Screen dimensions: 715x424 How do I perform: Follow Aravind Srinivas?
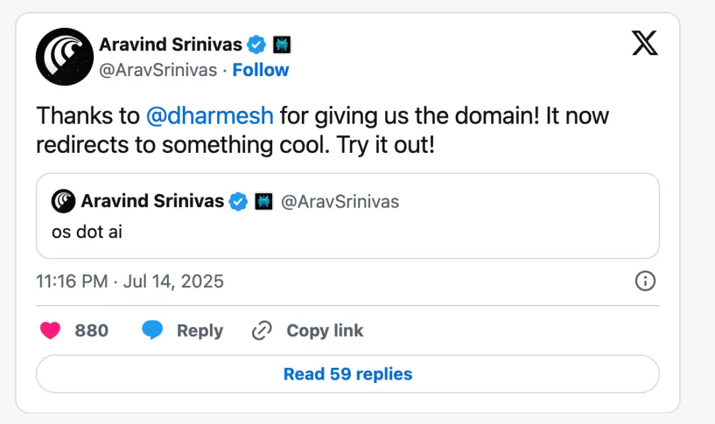point(261,70)
